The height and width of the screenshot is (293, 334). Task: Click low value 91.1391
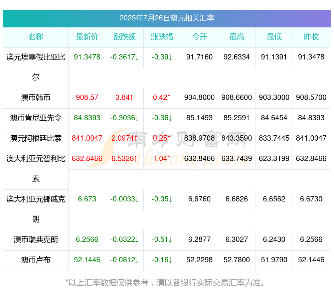click(x=274, y=57)
